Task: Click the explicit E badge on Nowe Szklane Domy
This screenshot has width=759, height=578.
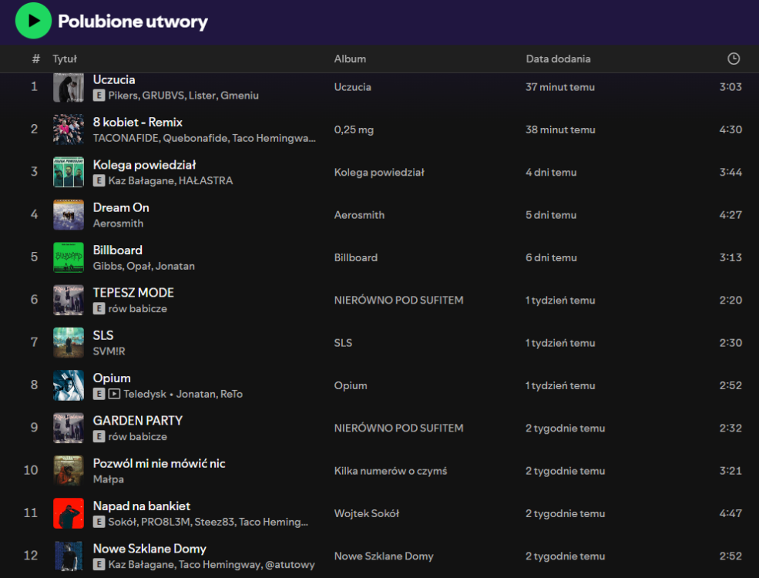Action: pyautogui.click(x=99, y=564)
